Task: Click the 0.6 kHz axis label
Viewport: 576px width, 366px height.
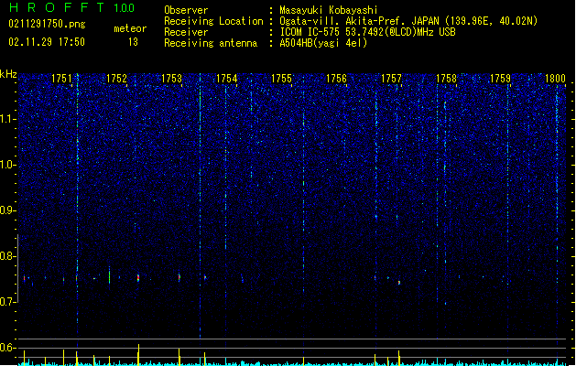Action: coord(7,348)
